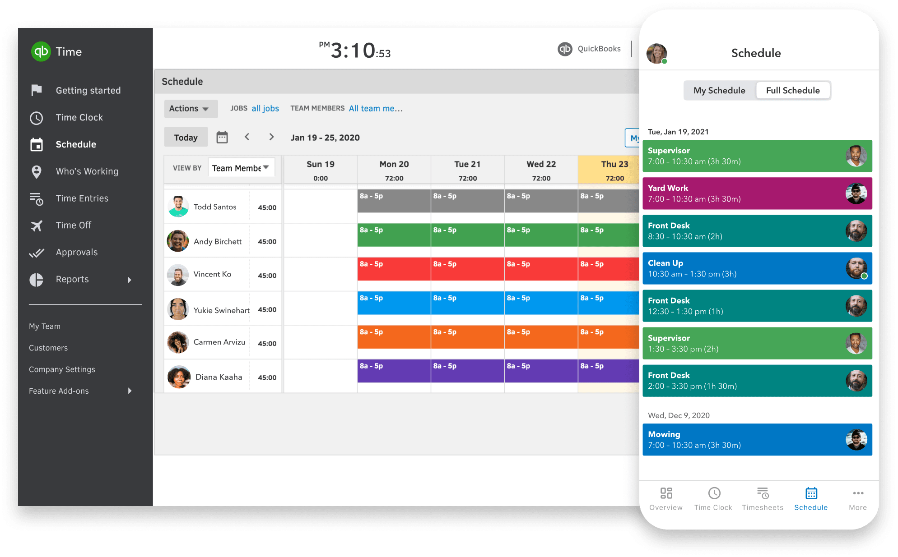This screenshot has width=898, height=557.
Task: Click the all jobs link in Jobs filter
Action: pyautogui.click(x=266, y=108)
